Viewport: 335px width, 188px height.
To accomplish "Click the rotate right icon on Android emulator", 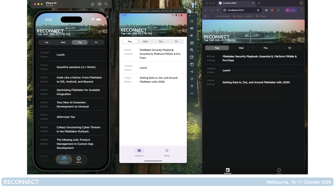I will [x=192, y=64].
